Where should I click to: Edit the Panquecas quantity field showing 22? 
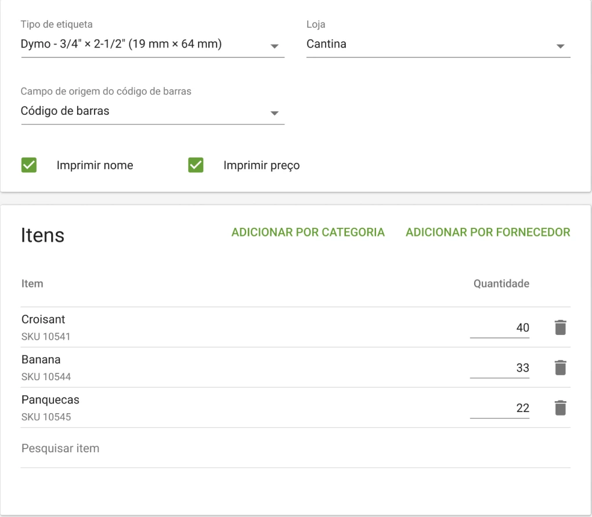tap(499, 409)
